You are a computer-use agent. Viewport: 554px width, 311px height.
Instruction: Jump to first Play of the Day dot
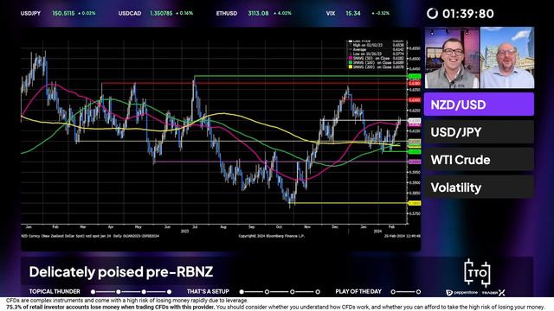click(x=393, y=292)
